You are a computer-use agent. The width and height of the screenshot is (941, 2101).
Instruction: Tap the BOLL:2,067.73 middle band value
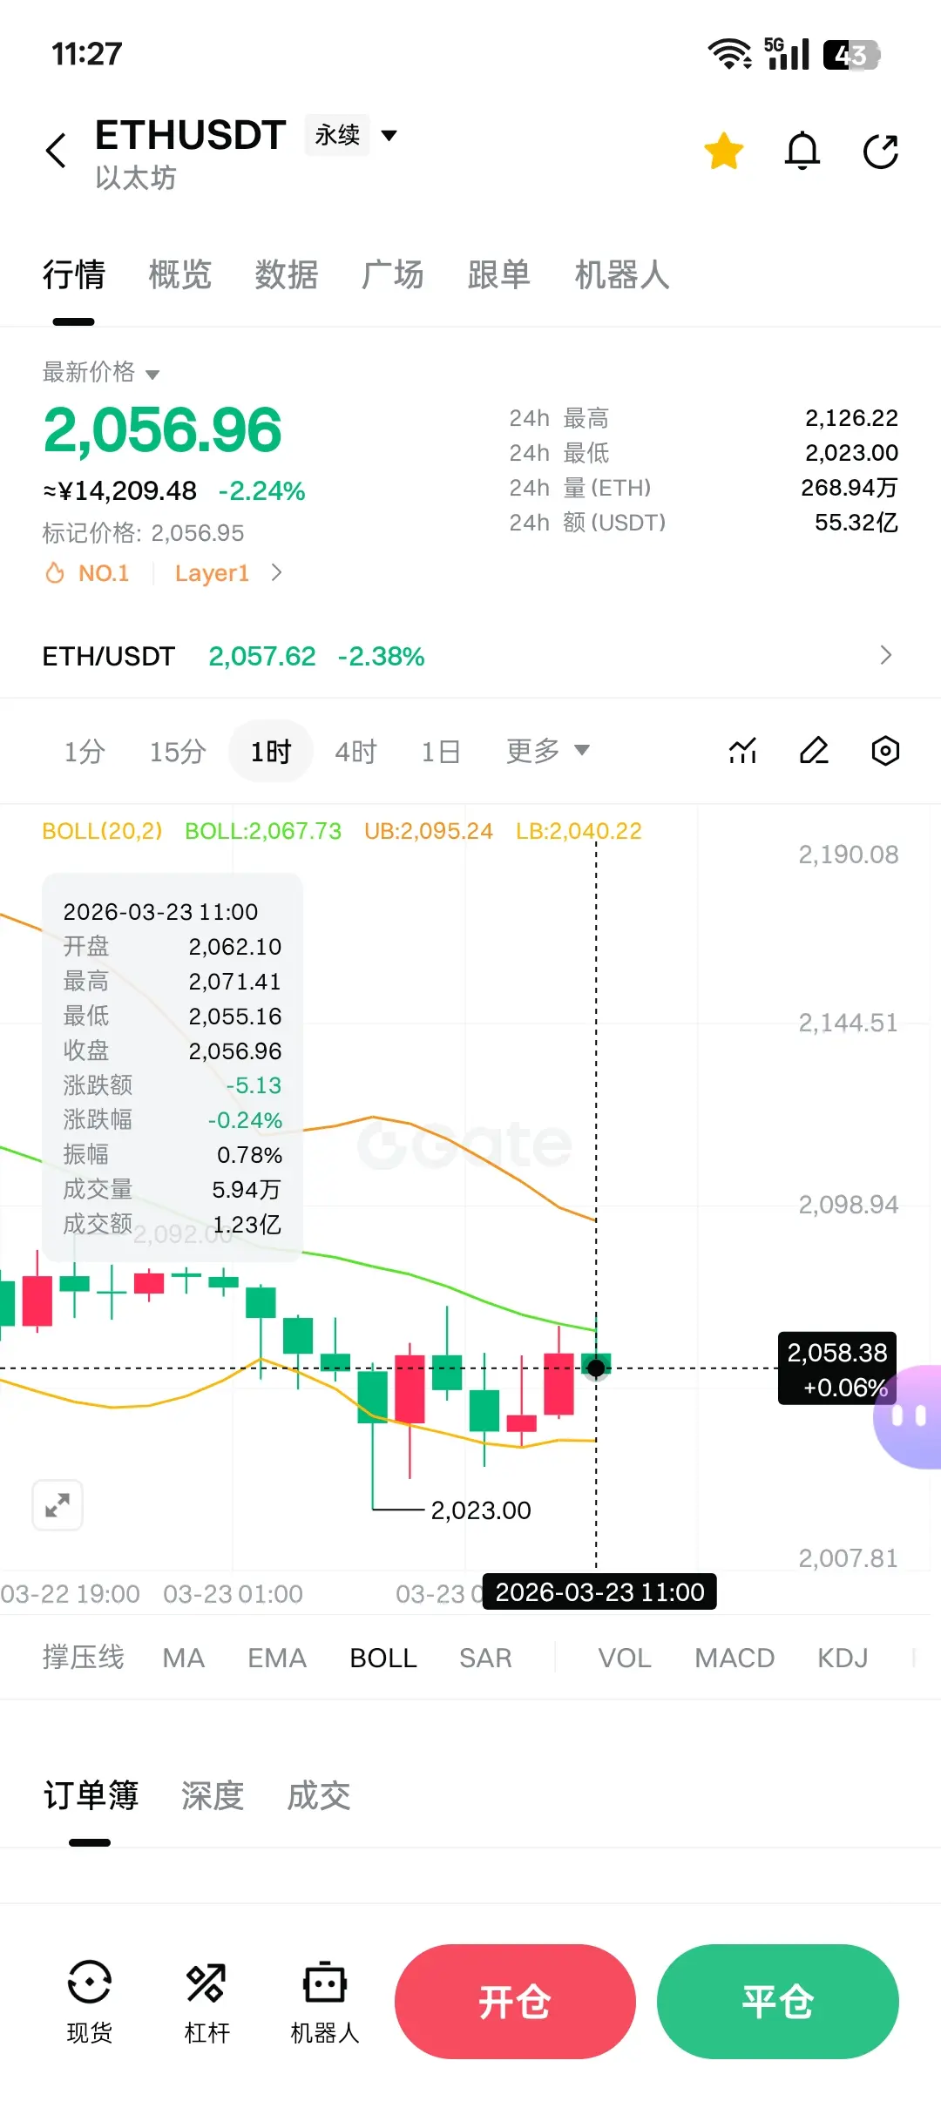coord(263,831)
